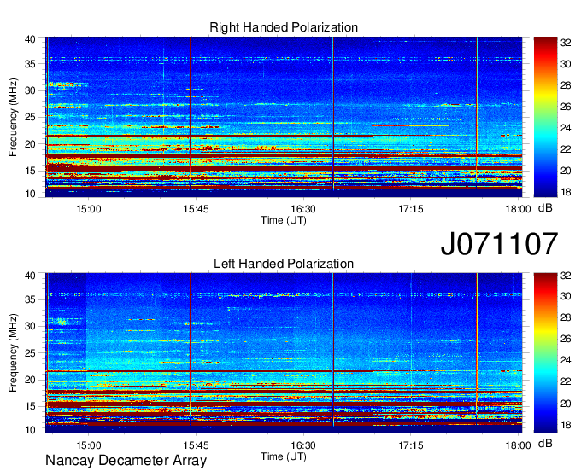Click the Right Handed Polarization title
This screenshot has height=471, width=581.
[x=284, y=27]
